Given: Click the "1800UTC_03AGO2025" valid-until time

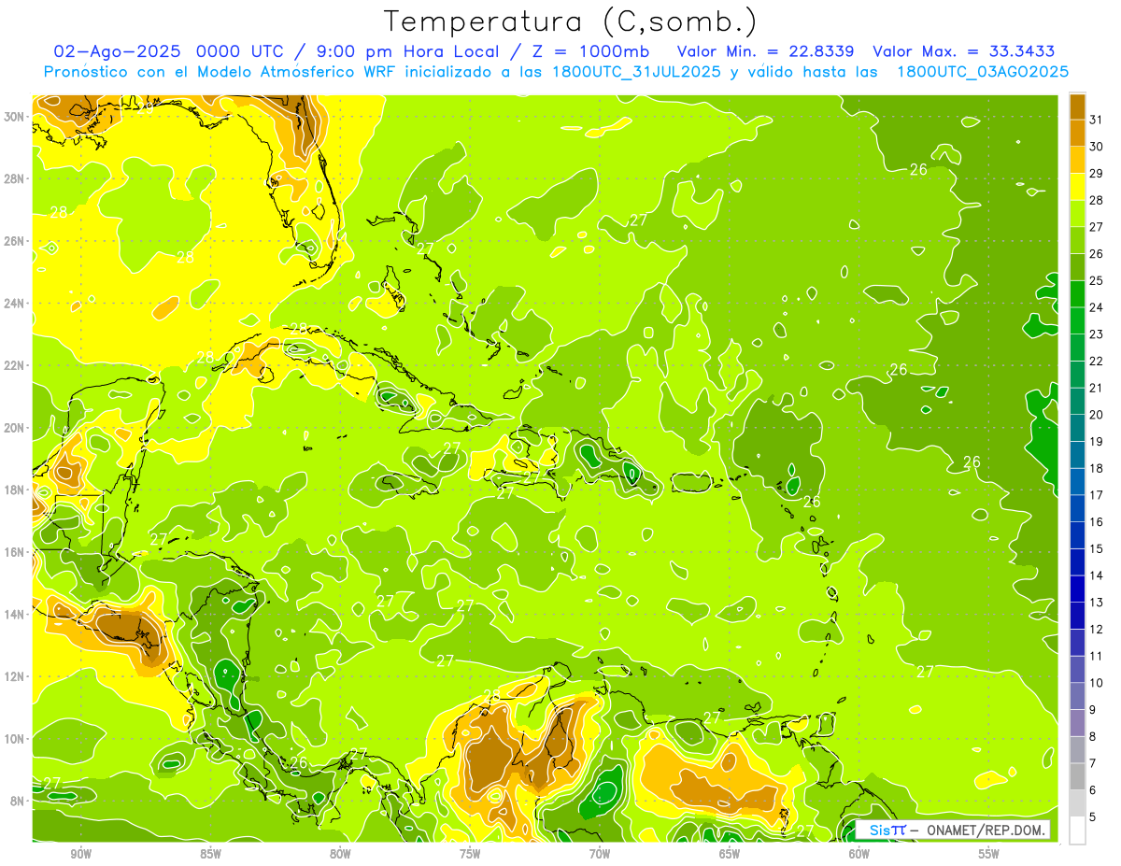Looking at the screenshot, I should click(x=983, y=72).
